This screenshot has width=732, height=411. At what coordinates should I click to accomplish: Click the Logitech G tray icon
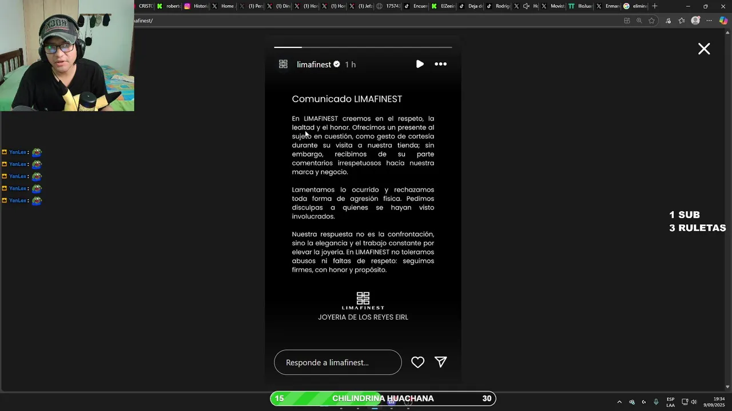tap(644, 402)
